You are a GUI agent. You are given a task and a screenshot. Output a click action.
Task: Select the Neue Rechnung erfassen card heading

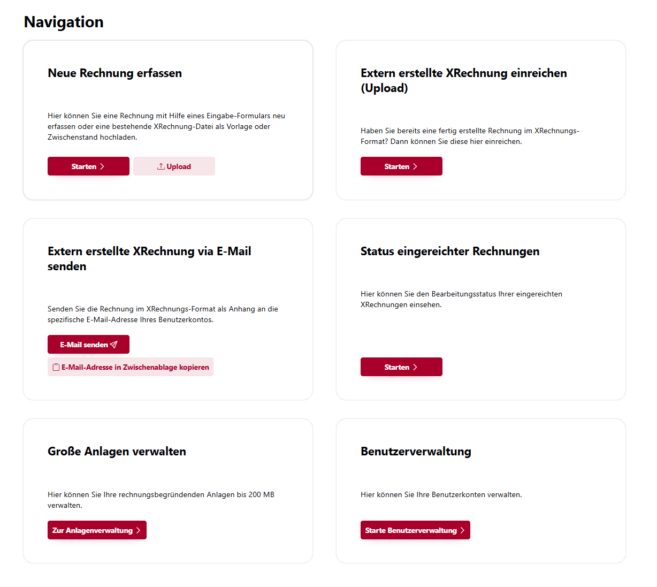click(x=114, y=73)
